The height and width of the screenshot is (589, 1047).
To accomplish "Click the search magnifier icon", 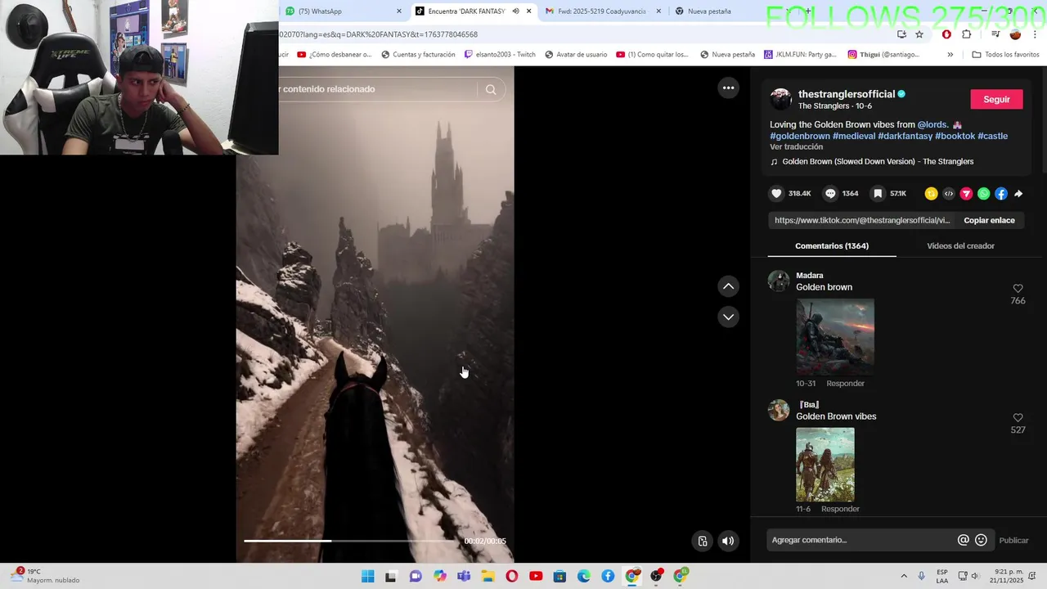I will (491, 90).
